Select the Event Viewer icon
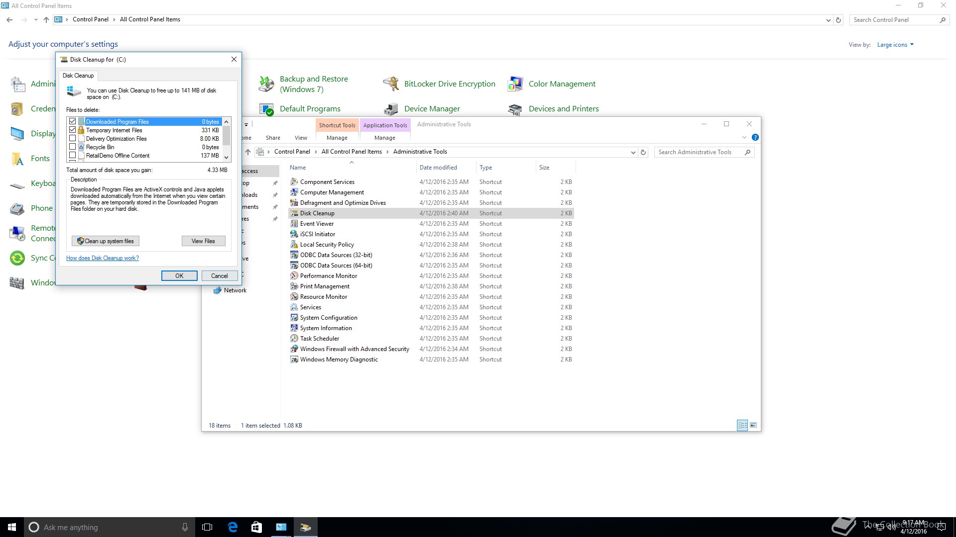The width and height of the screenshot is (956, 537). (294, 224)
